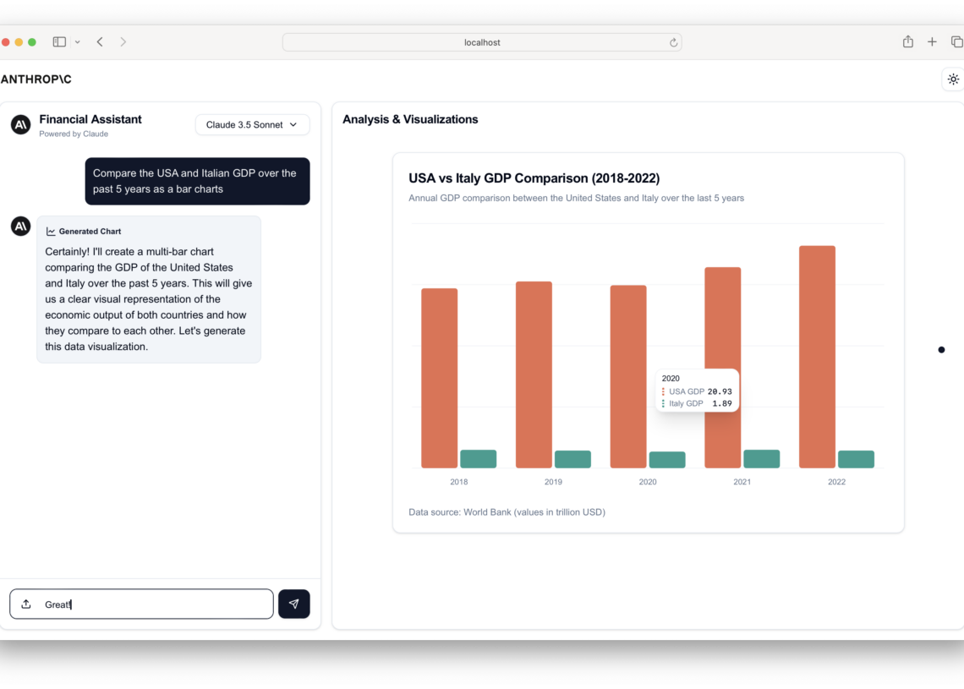Go back using the browser back arrow
The image size is (964, 689).
[x=100, y=42]
